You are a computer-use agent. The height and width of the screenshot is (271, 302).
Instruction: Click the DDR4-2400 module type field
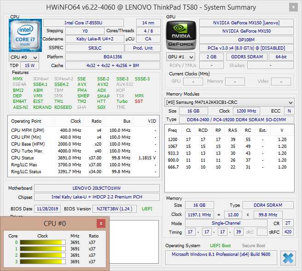pyautogui.click(x=237, y=120)
